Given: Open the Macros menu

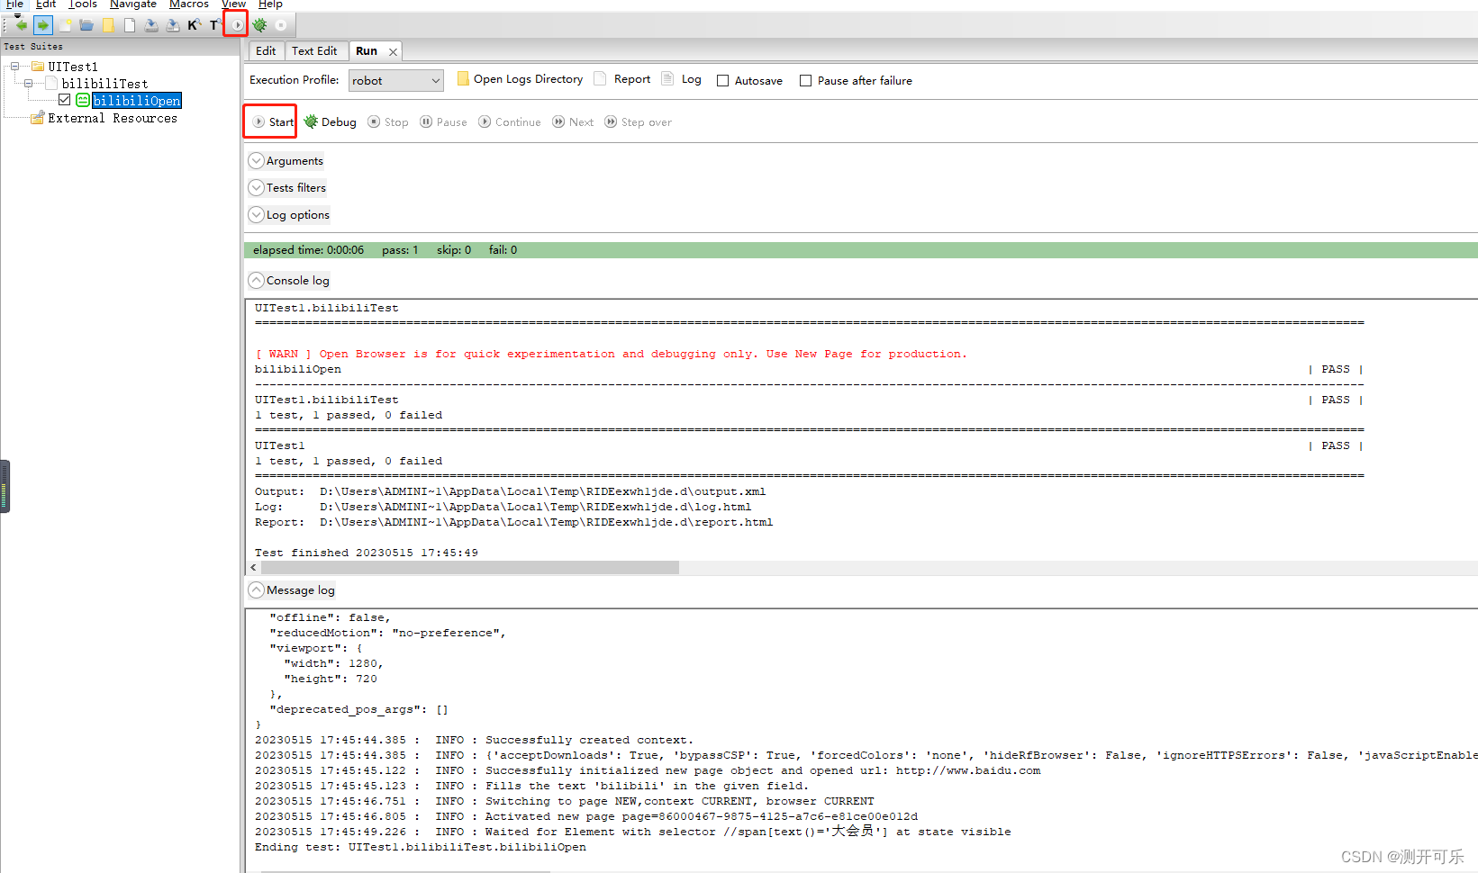Looking at the screenshot, I should coord(189,4).
